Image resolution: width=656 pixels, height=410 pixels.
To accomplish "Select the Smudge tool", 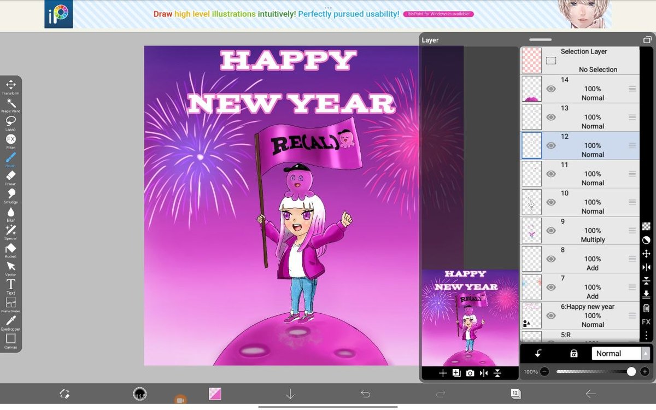I will point(10,195).
